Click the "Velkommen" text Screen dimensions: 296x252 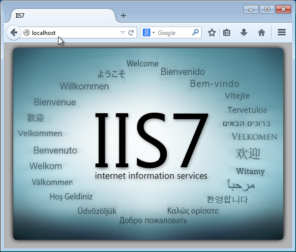tap(40, 133)
